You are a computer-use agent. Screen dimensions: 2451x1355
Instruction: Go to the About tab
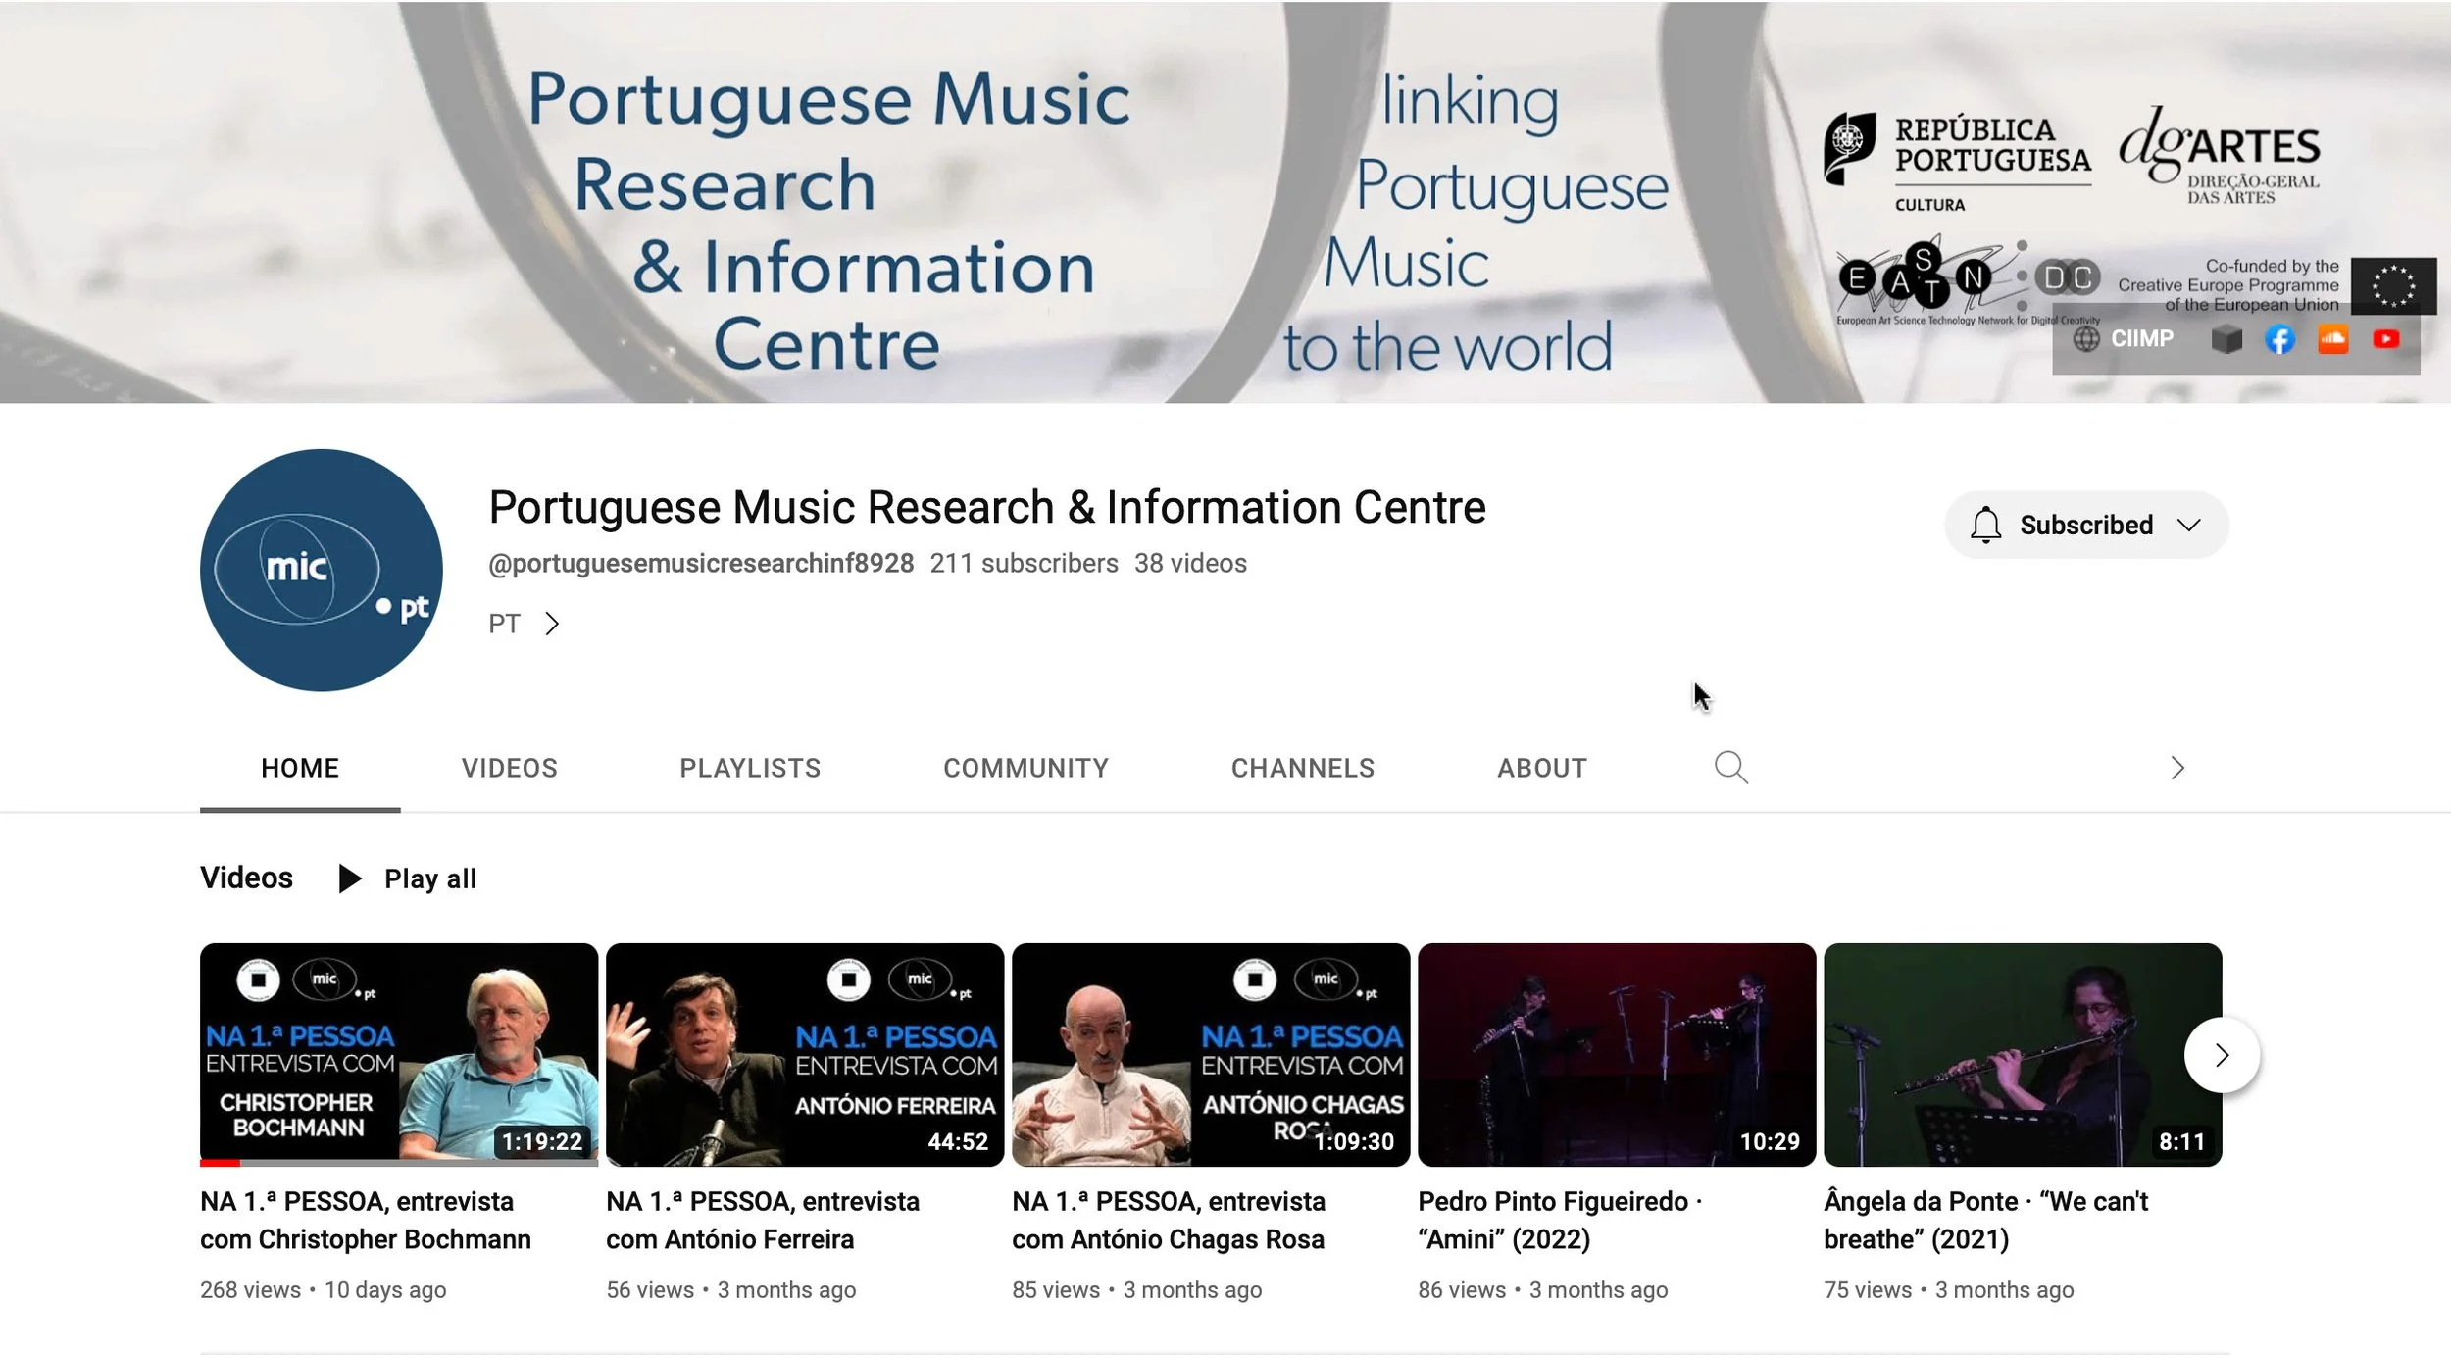coord(1541,768)
